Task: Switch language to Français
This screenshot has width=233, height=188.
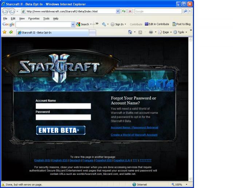Action: pos(88,161)
